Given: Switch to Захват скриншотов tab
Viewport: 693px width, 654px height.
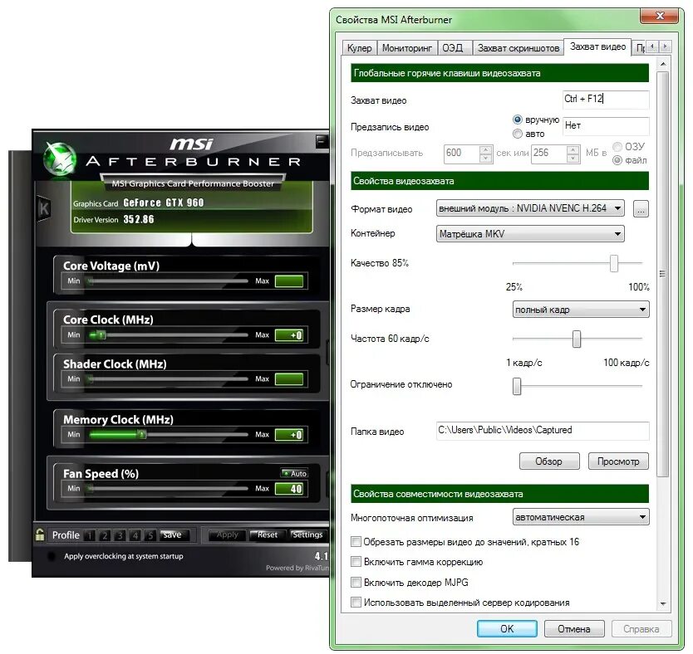Looking at the screenshot, I should pos(519,47).
